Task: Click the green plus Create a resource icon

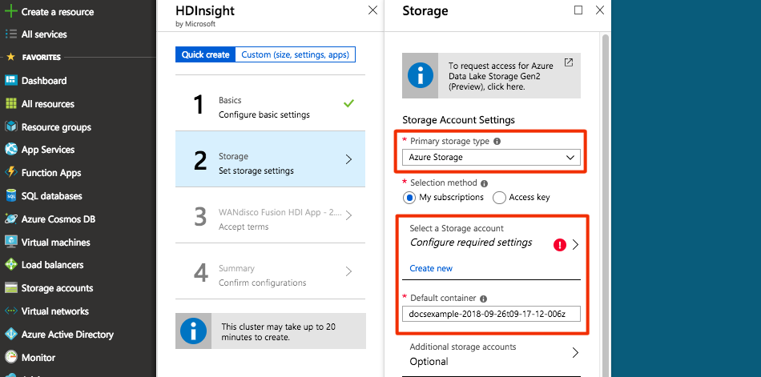Action: (10, 12)
